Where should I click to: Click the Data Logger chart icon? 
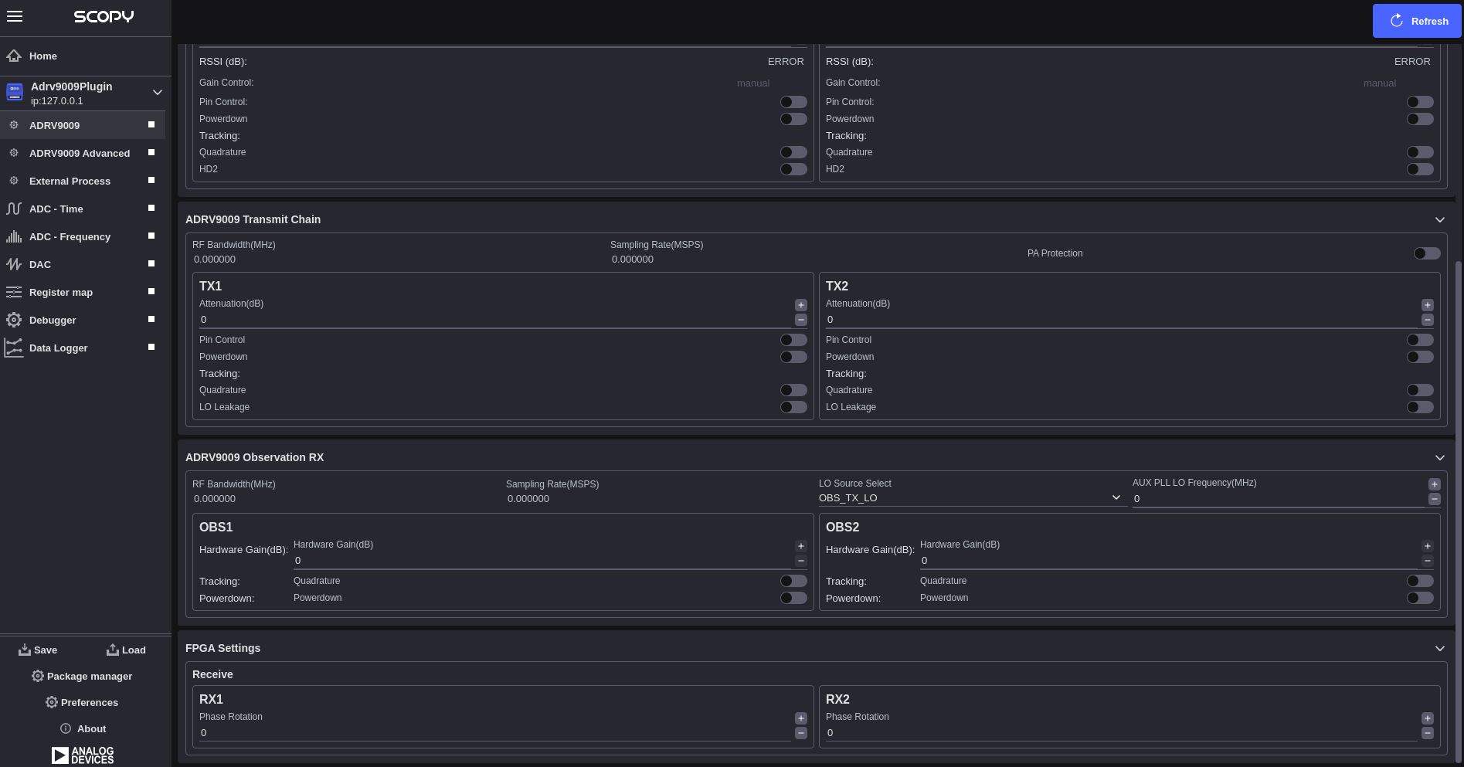click(x=14, y=348)
